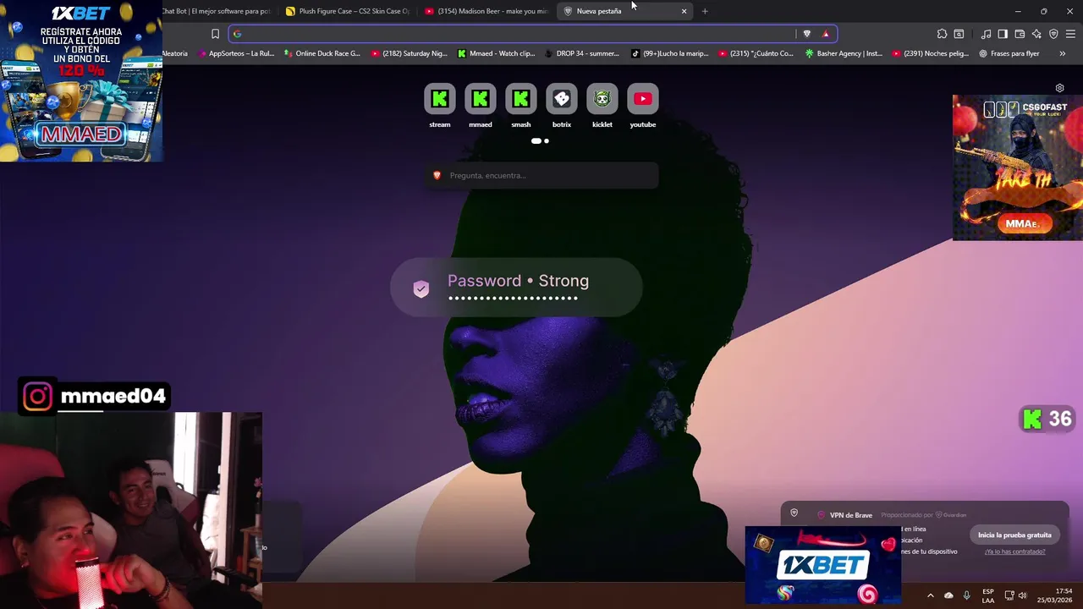The image size is (1083, 609).
Task: Switch to Madison Beer YouTube tab
Action: (487, 11)
